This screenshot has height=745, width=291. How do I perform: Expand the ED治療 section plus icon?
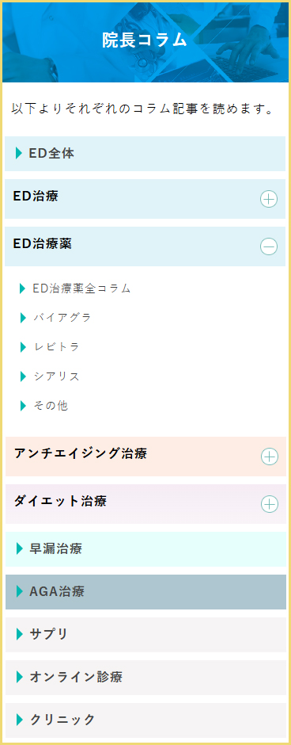pyautogui.click(x=269, y=199)
